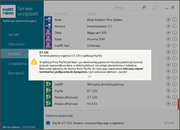
Task: Minimize the Serwer urządzeń window
Action: coord(167,8)
